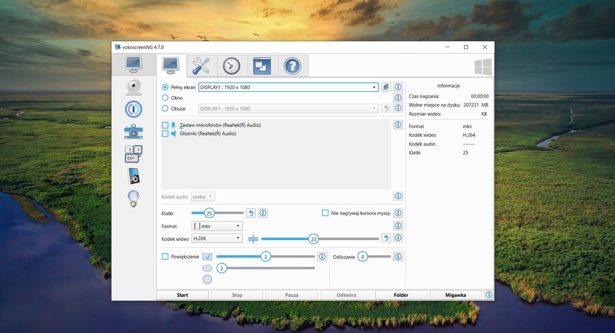Click the info icon beside the Migawka button
615x333 pixels.
pos(489,295)
